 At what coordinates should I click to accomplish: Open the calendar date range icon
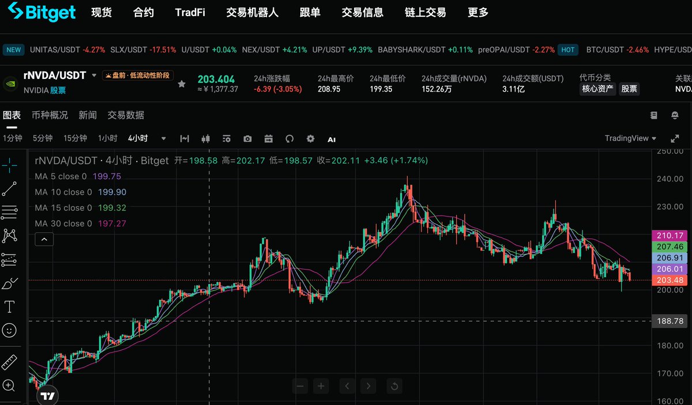[x=268, y=139]
